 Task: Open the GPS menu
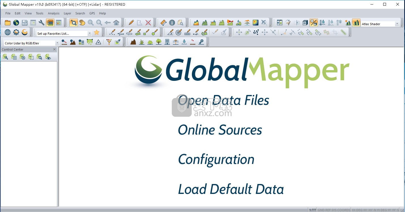point(92,13)
